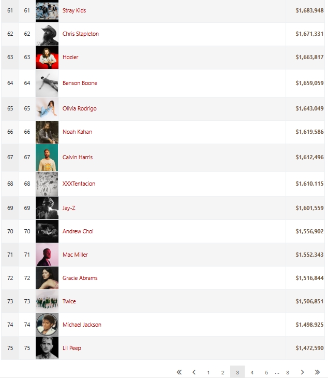The width and height of the screenshot is (328, 378).
Task: Select page 5 in pagination
Action: (266, 372)
